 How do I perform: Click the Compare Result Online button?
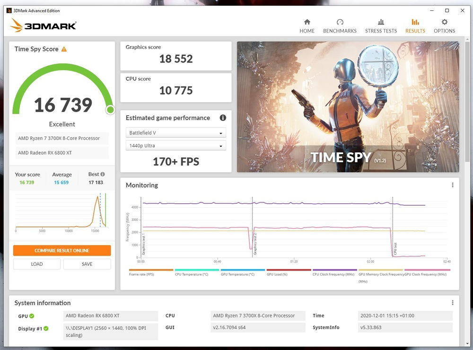pos(61,250)
